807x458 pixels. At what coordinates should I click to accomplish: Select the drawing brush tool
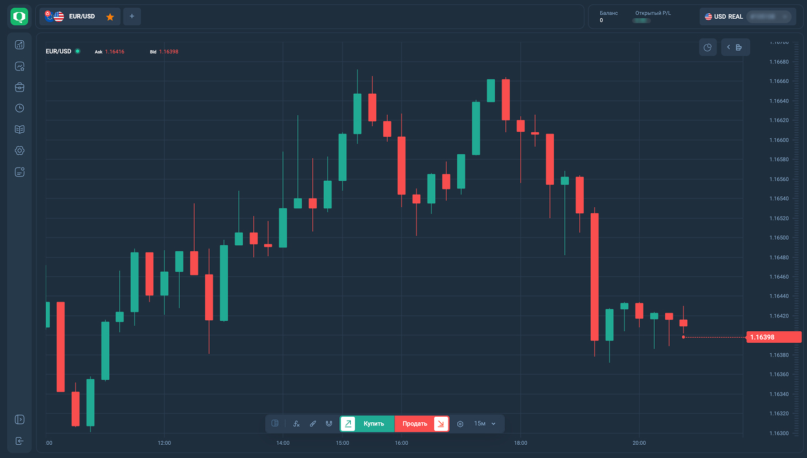313,424
